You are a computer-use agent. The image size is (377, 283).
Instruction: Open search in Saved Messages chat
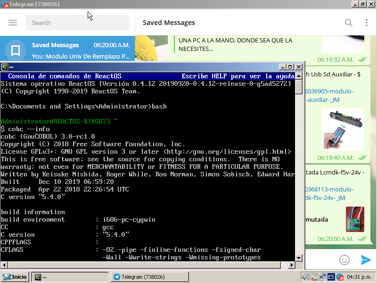point(348,23)
